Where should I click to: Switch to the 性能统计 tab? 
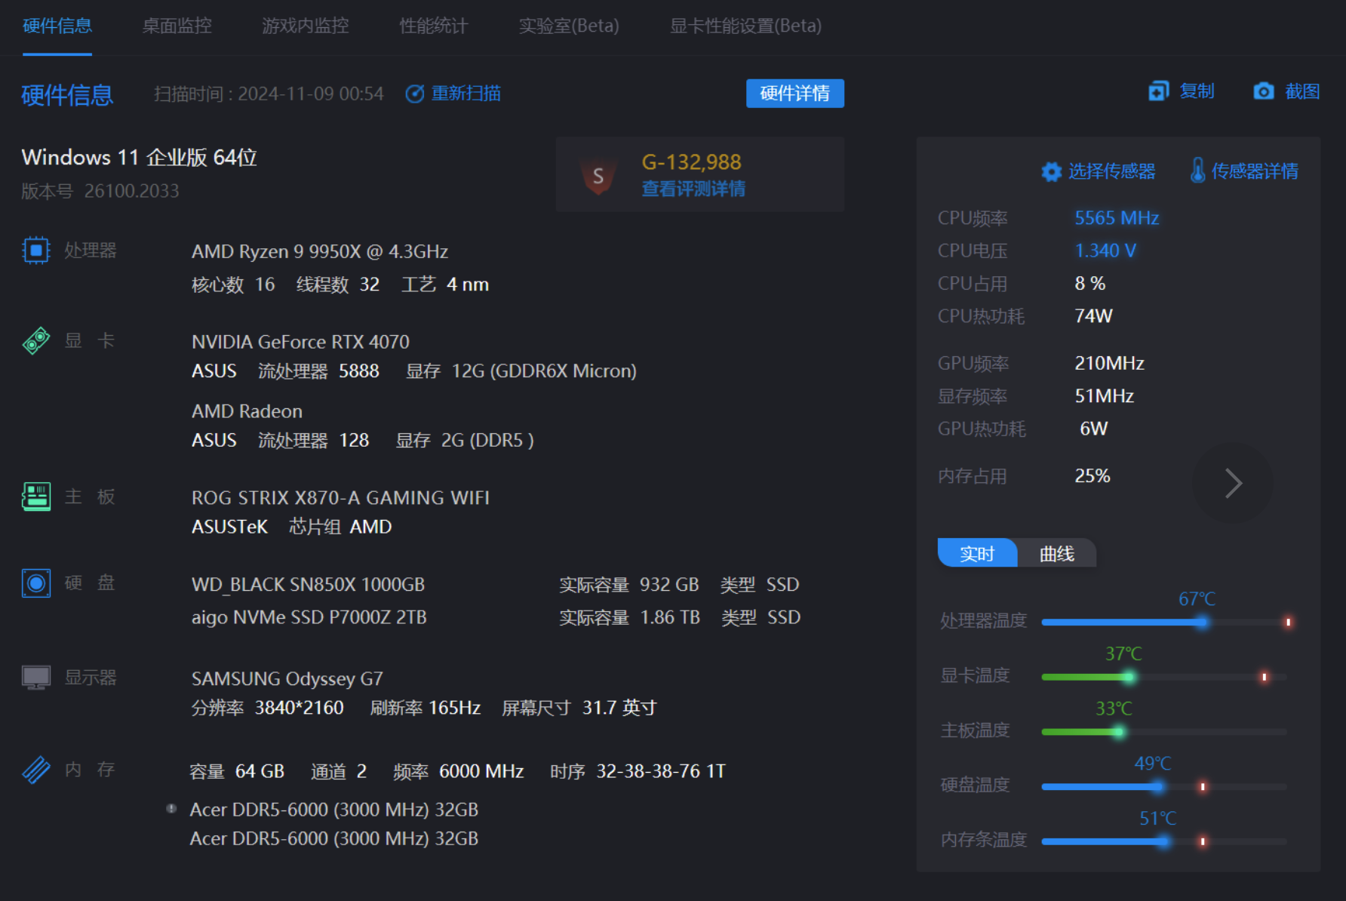(x=433, y=26)
